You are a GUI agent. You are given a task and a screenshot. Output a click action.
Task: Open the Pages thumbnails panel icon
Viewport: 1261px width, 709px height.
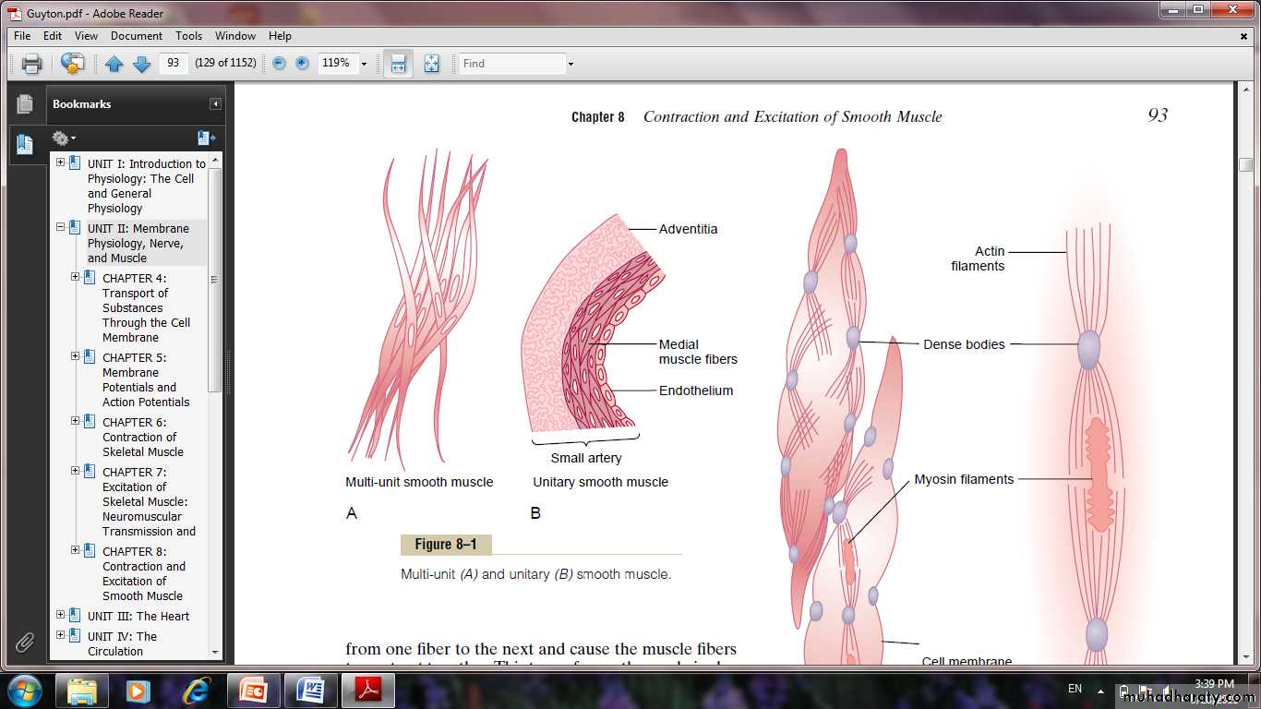pyautogui.click(x=25, y=104)
